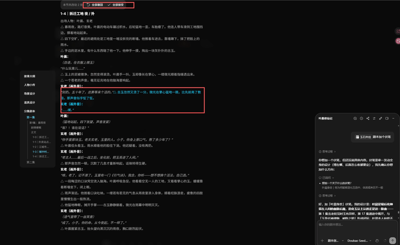Click the expand panel window icon

(387, 118)
